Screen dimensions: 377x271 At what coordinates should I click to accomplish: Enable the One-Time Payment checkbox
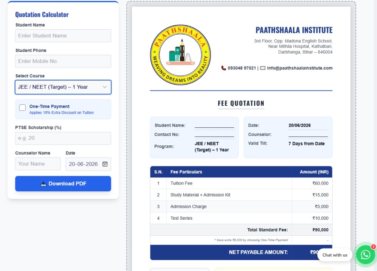pyautogui.click(x=23, y=108)
